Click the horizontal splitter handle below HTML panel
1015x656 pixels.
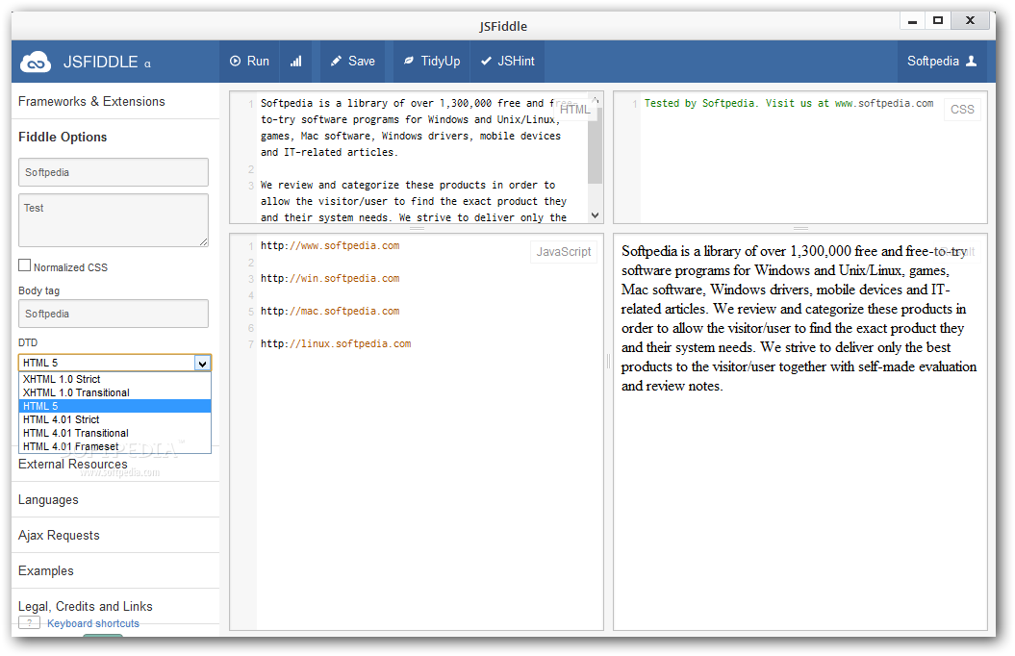tap(417, 228)
